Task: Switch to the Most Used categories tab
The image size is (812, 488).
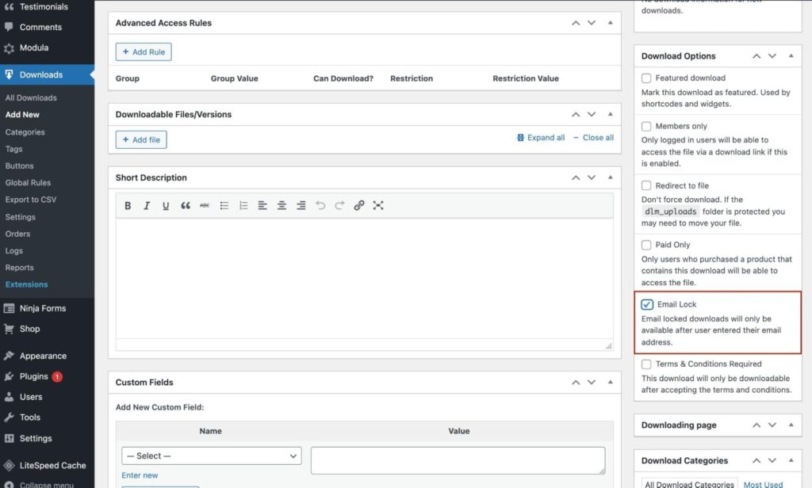Action: click(763, 484)
